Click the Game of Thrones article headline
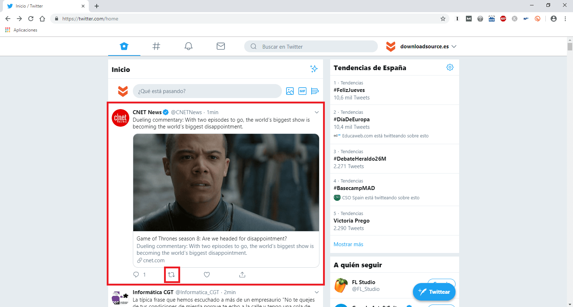The height and width of the screenshot is (307, 573). tap(212, 239)
